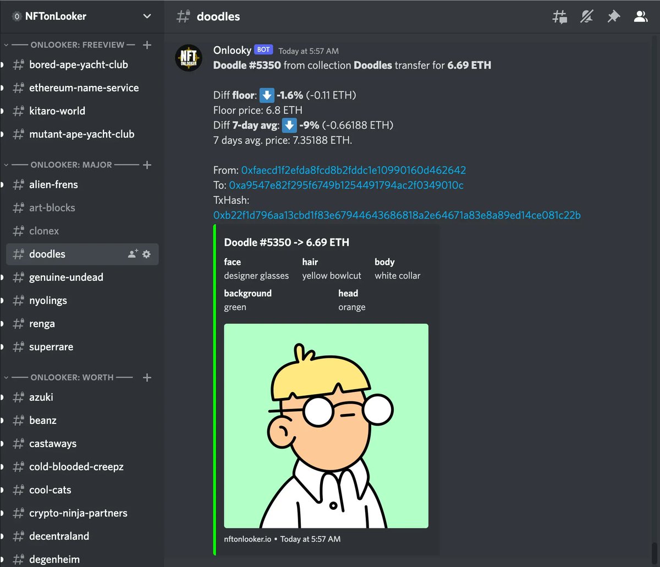Open From address 0xfaecd1f2 link
Image resolution: width=660 pixels, height=567 pixels.
[x=353, y=170]
